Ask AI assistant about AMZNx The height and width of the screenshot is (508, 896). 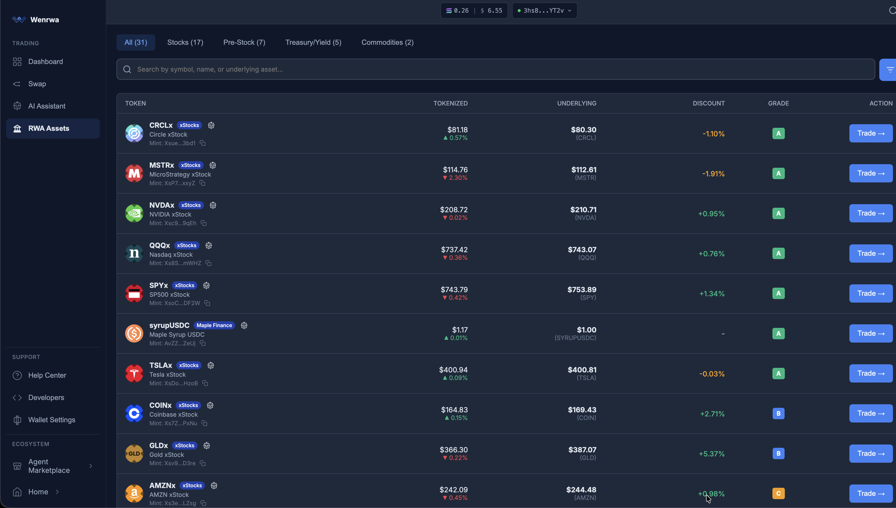214,485
